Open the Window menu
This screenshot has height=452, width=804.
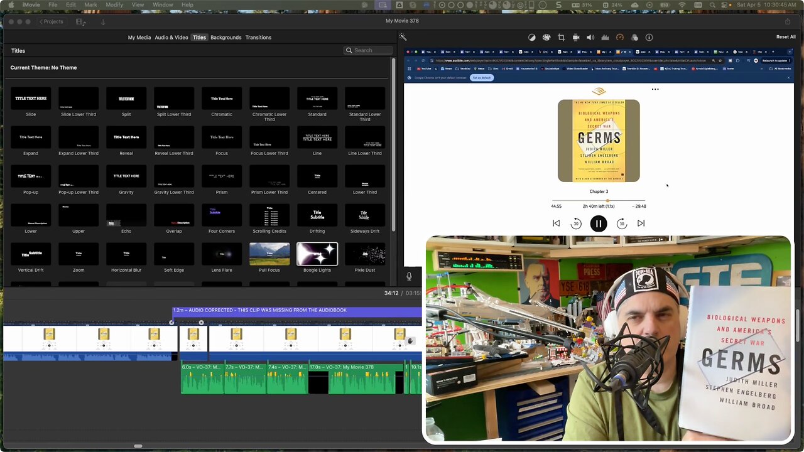tap(163, 5)
